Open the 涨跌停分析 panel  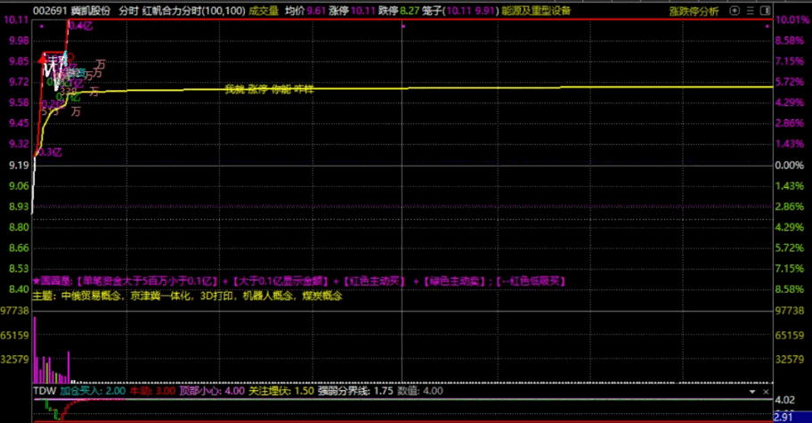[x=693, y=11]
